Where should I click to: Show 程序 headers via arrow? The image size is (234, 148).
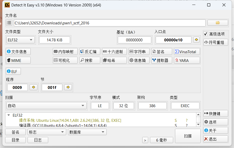[x=34, y=87]
